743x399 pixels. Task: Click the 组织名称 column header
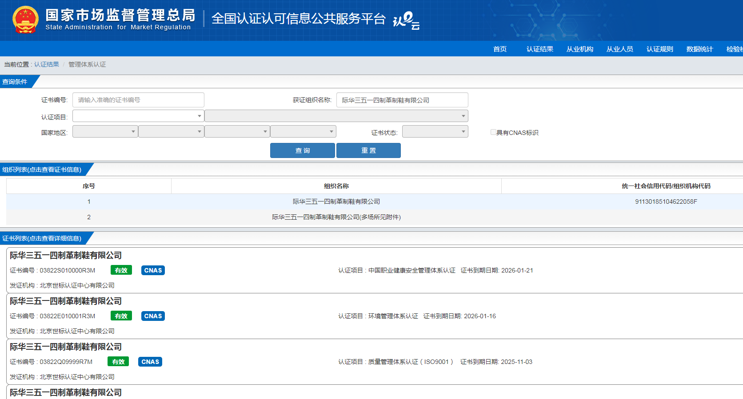(336, 186)
